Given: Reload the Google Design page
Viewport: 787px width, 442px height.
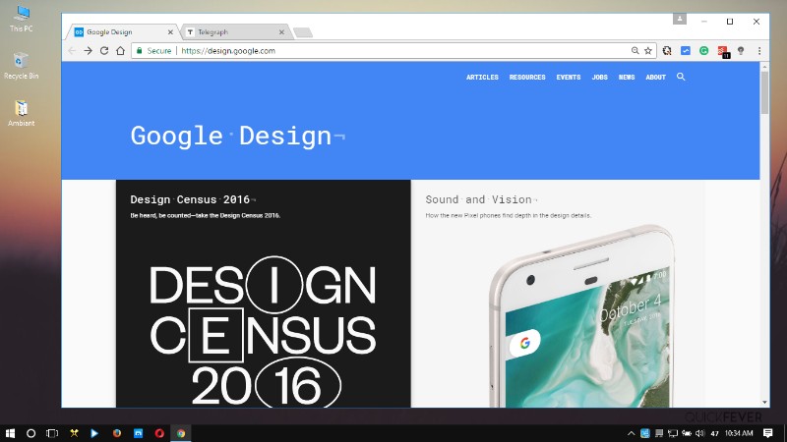Looking at the screenshot, I should pos(104,51).
